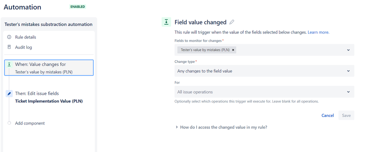
Task: Click the Save button
Action: coord(346,115)
